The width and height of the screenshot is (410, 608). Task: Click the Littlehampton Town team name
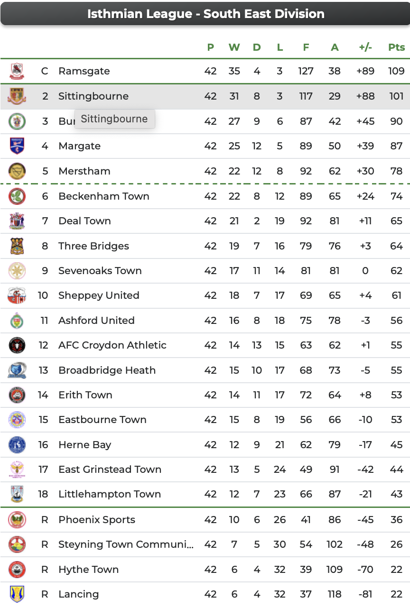pyautogui.click(x=110, y=494)
